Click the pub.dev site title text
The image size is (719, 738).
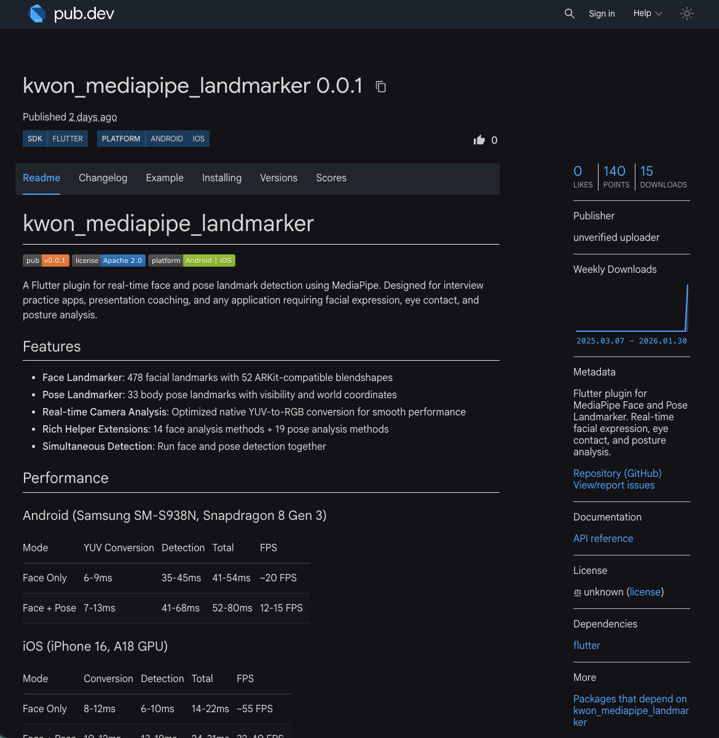(84, 14)
